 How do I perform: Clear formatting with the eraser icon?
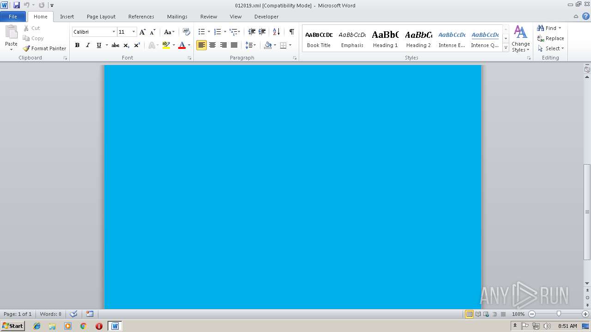[x=187, y=32]
